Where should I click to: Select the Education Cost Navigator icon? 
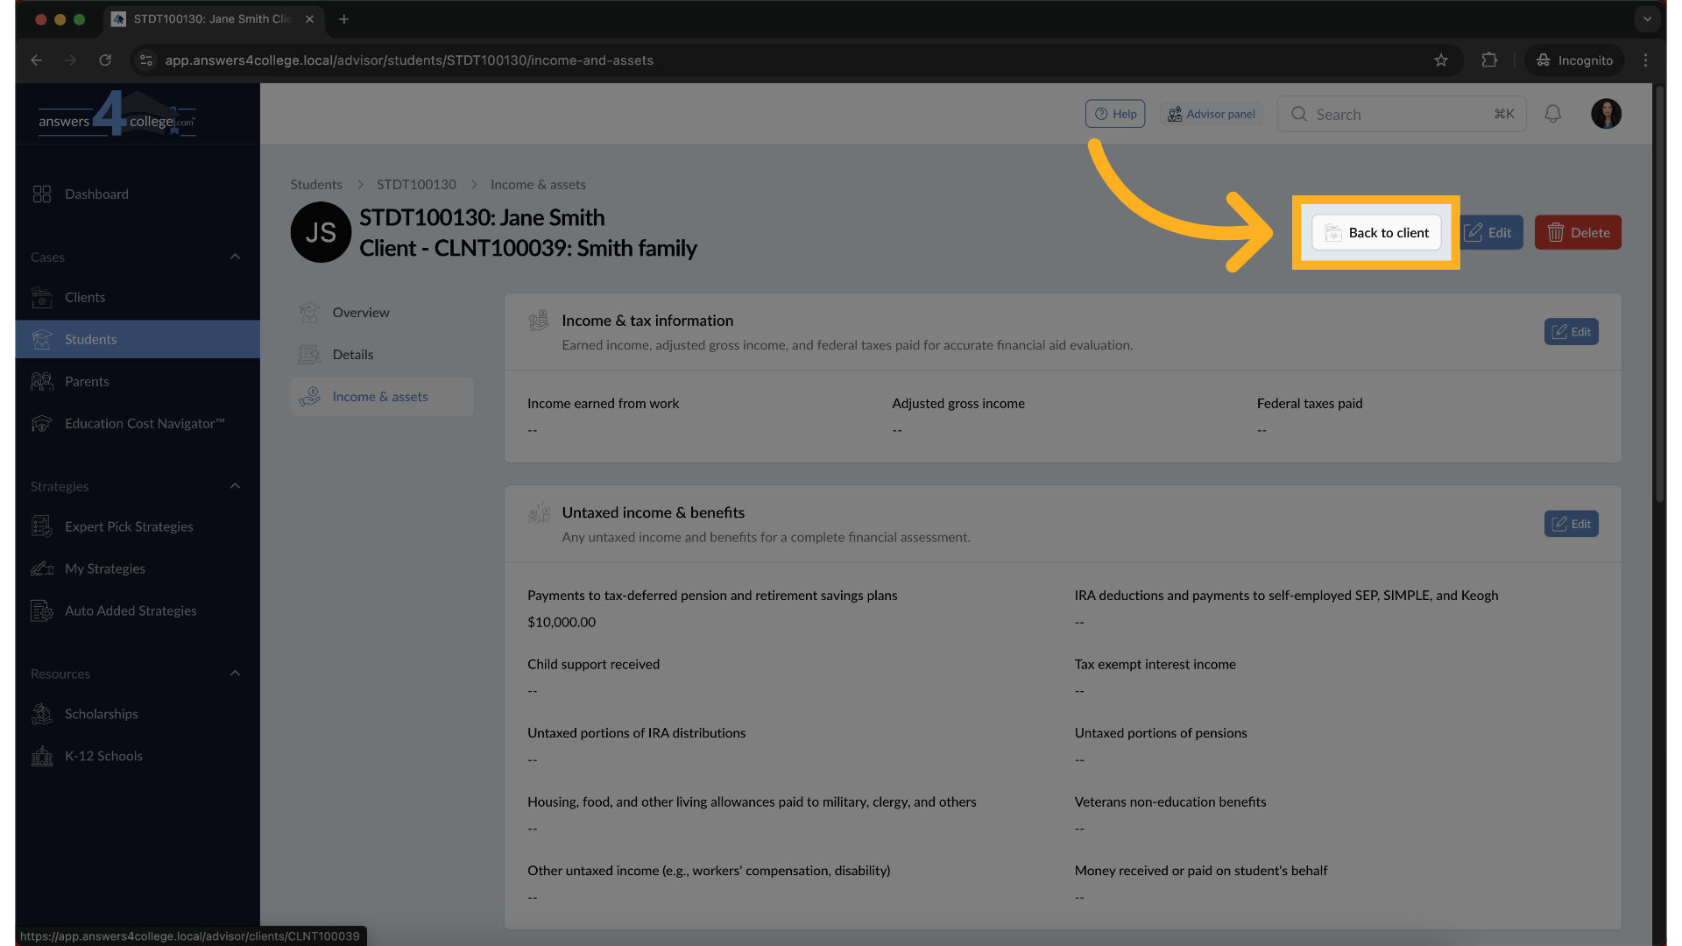pos(41,423)
